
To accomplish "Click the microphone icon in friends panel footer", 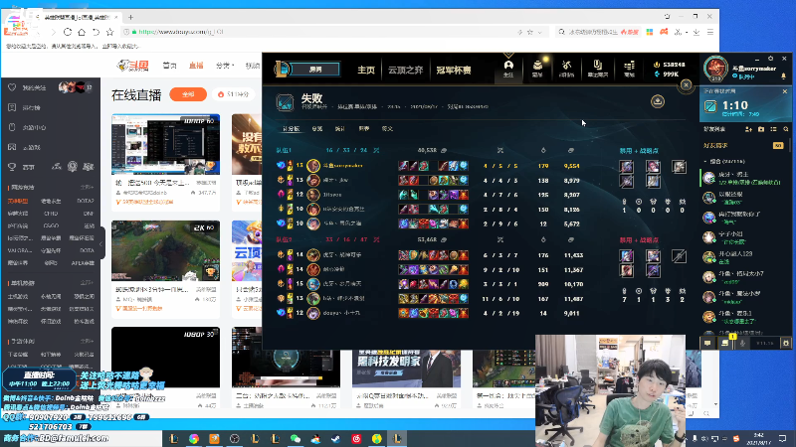I will [742, 343].
